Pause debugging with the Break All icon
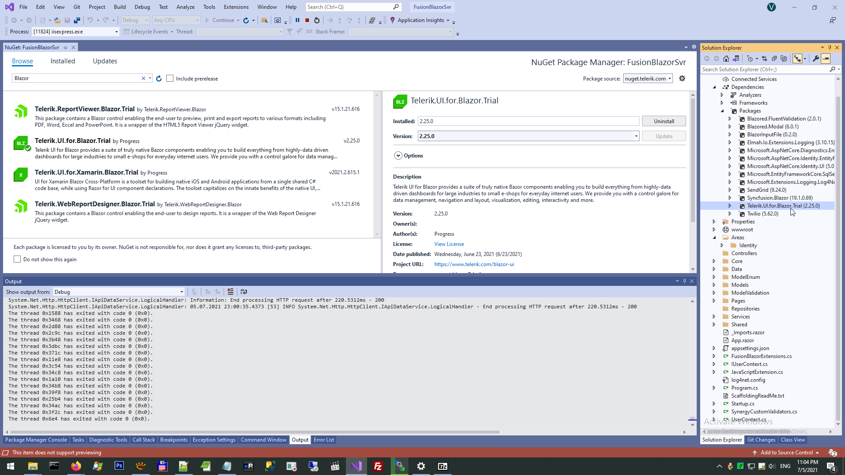The image size is (845, 475). tap(298, 20)
